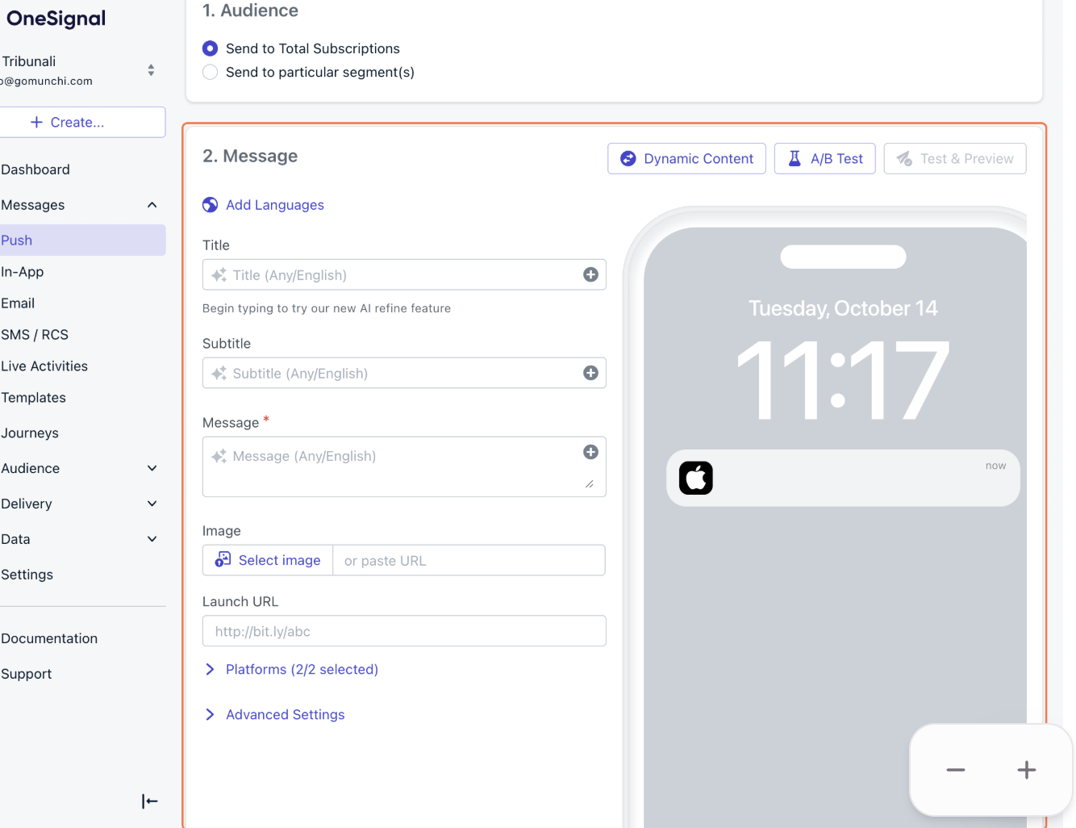This screenshot has height=828, width=1076.
Task: Expand Advanced Settings
Action: (274, 715)
